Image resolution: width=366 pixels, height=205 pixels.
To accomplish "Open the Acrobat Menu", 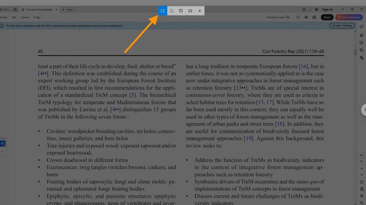I will pyautogui.click(x=5, y=9).
